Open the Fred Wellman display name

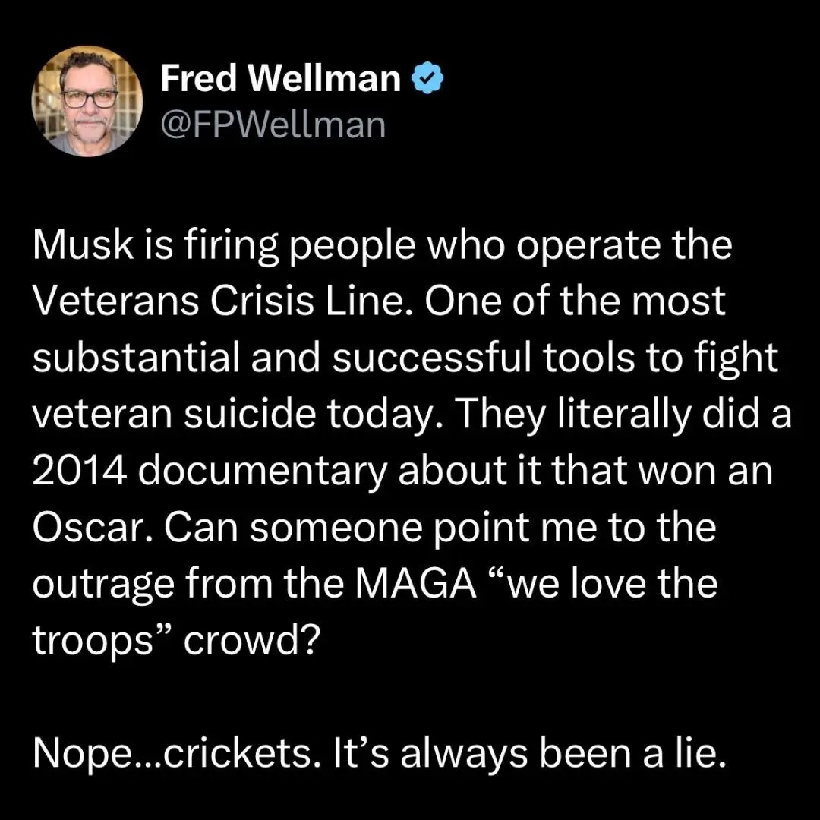(280, 78)
